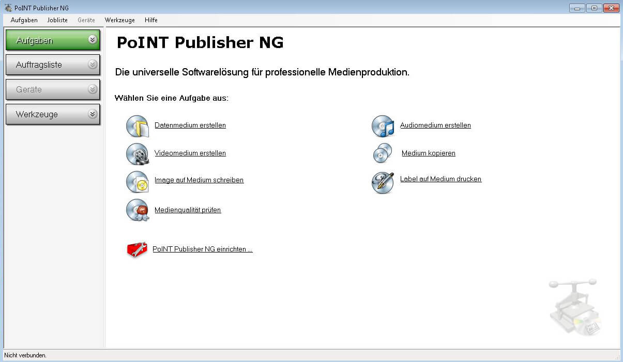
Task: Maximize the PoINT Publisher NG window
Action: pyautogui.click(x=595, y=8)
